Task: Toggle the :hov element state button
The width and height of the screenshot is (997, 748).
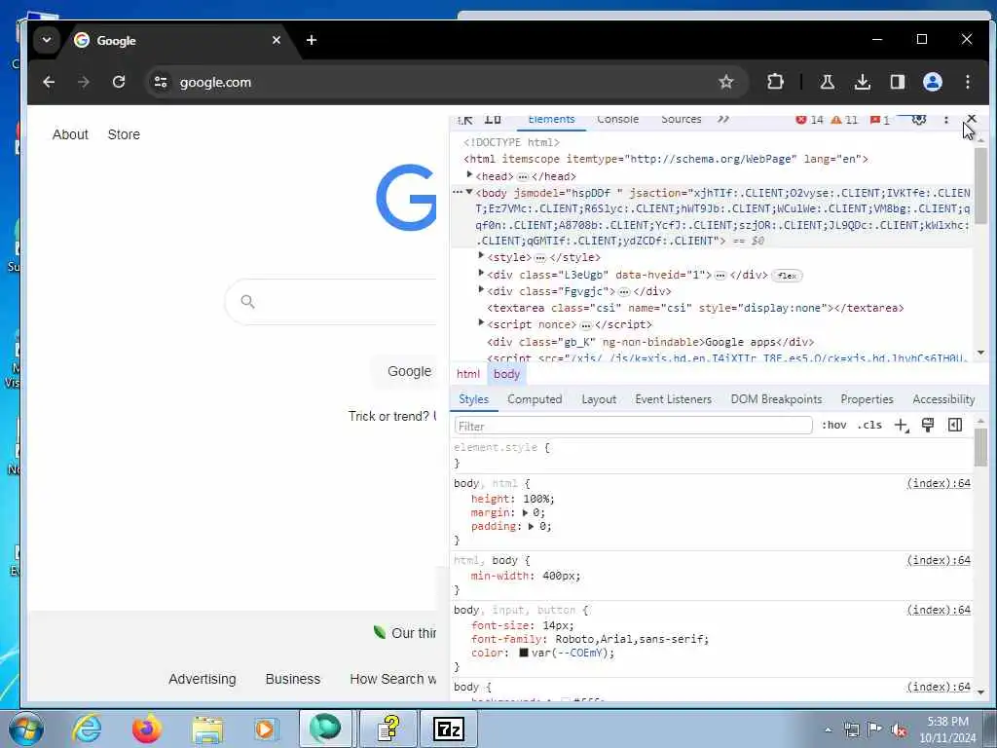Action: click(x=833, y=425)
